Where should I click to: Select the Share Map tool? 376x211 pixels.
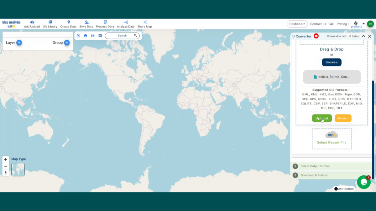pos(145,23)
